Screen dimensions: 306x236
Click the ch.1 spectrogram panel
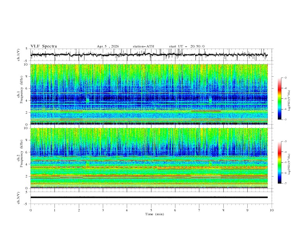point(149,94)
